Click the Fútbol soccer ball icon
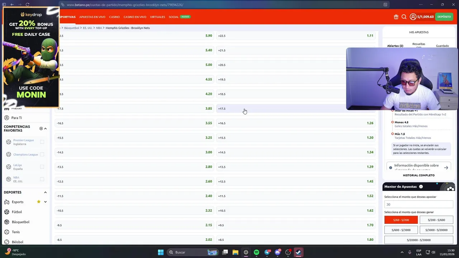459x258 pixels. 6,212
